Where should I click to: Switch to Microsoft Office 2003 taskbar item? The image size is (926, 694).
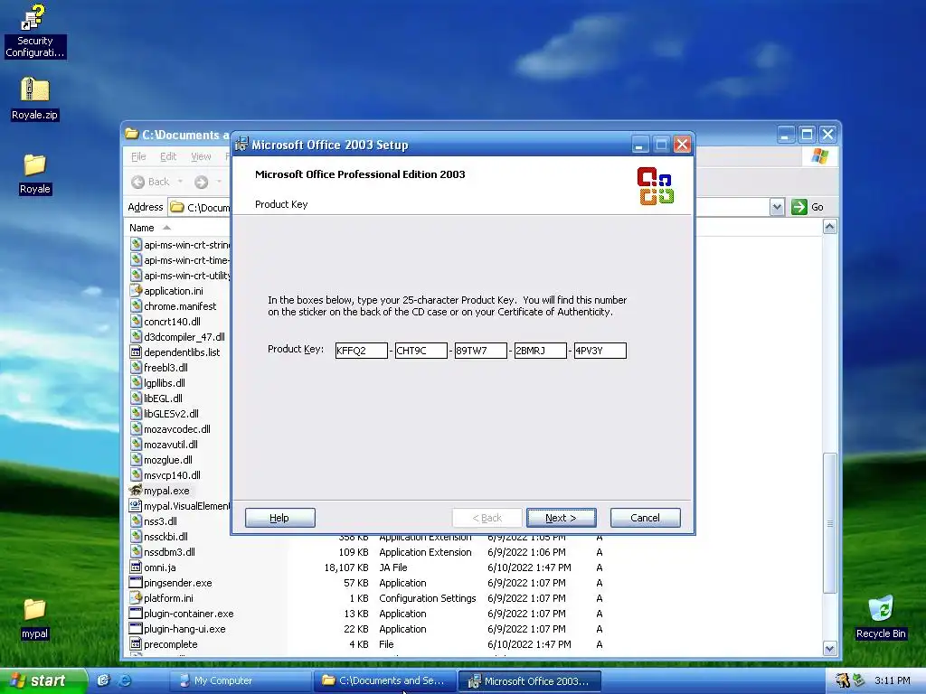530,680
